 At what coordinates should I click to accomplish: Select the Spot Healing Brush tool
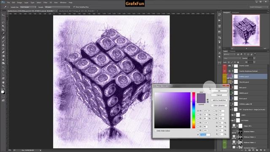(x=3, y=38)
